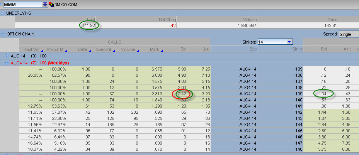
Task: Open the Spread type dropdown
Action: tap(349, 34)
